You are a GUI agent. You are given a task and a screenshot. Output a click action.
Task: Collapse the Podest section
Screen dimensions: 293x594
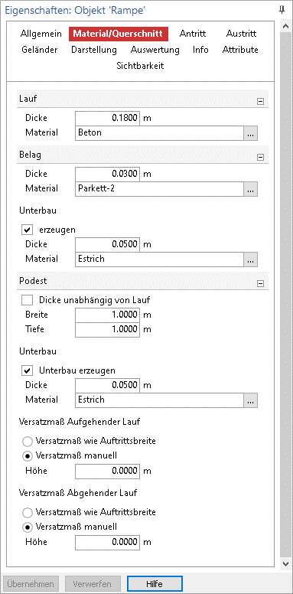coord(260,283)
